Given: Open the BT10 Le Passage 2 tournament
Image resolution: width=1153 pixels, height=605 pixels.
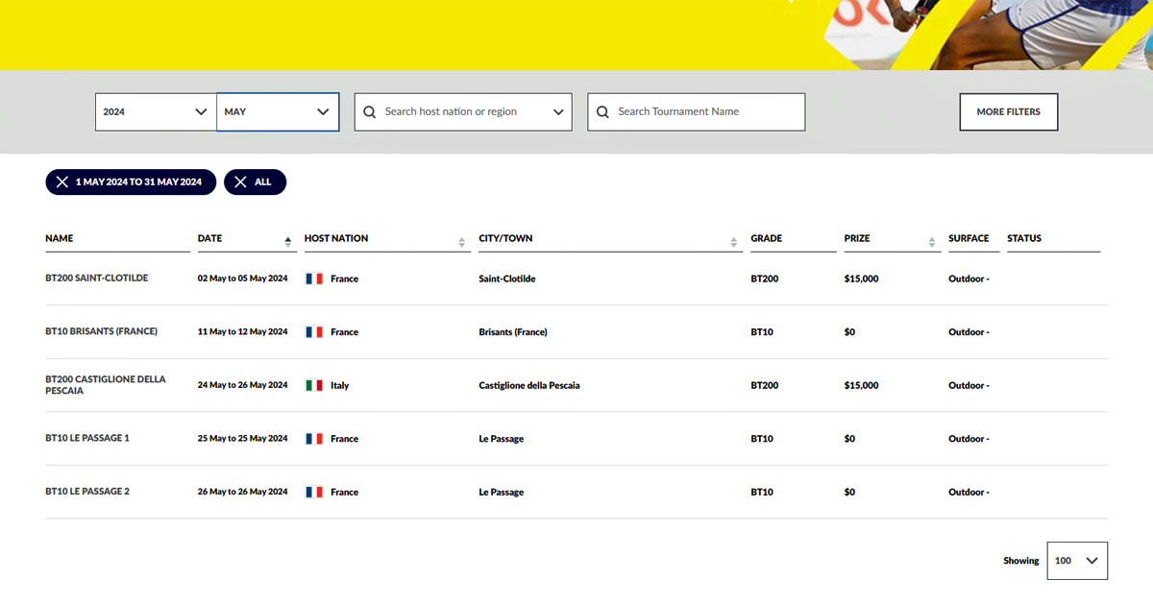Looking at the screenshot, I should coord(87,492).
